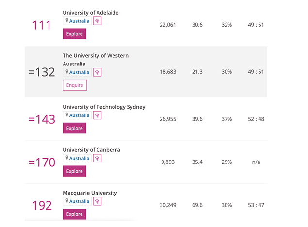Click graduation cap icon for Western Australia row

click(x=97, y=72)
